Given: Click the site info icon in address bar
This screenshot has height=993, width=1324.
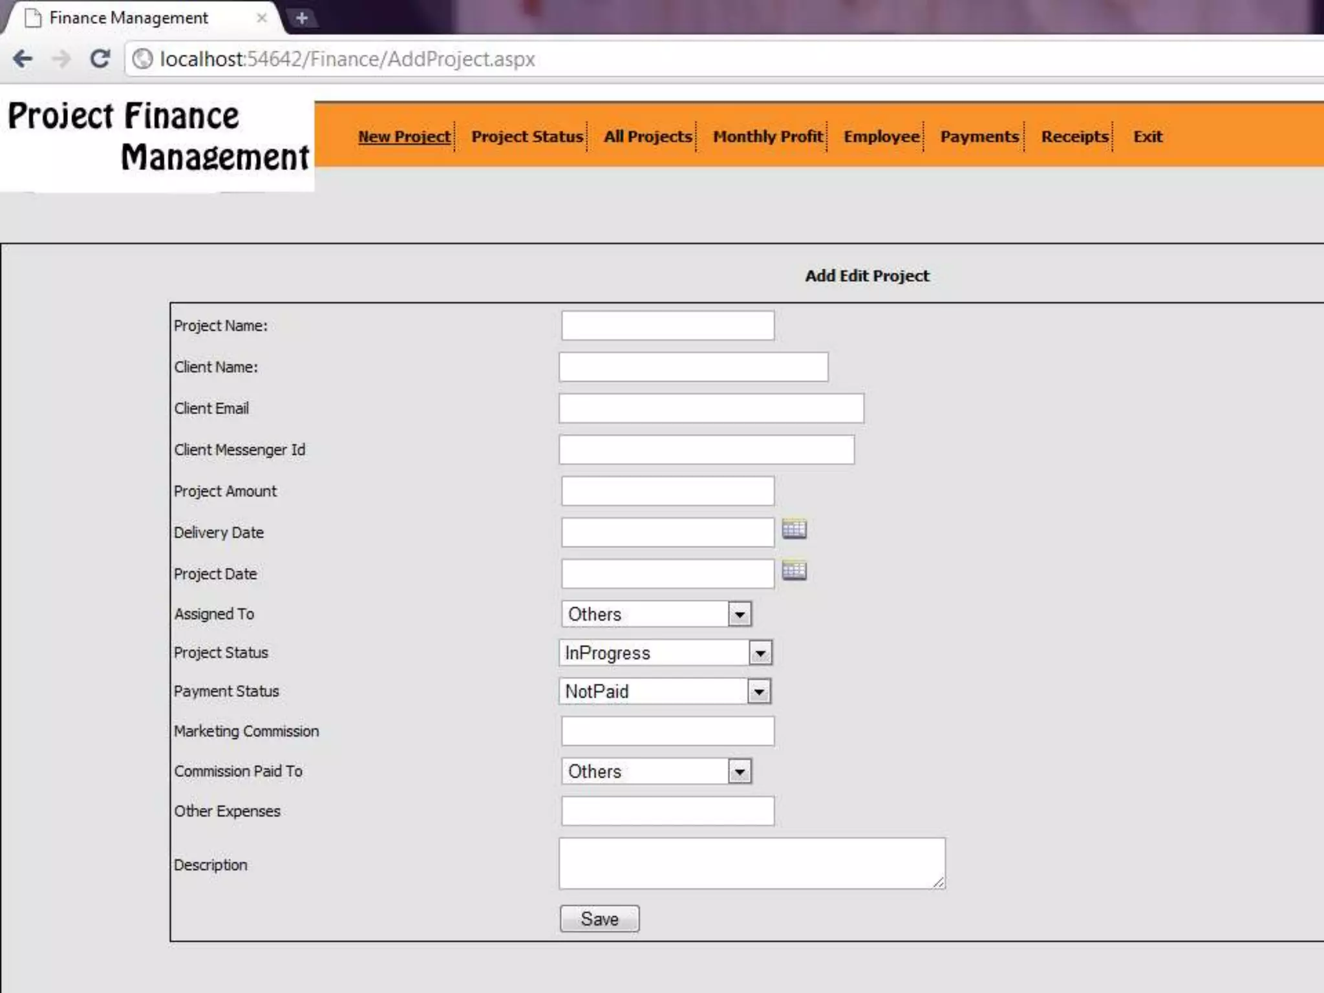Looking at the screenshot, I should (x=142, y=59).
